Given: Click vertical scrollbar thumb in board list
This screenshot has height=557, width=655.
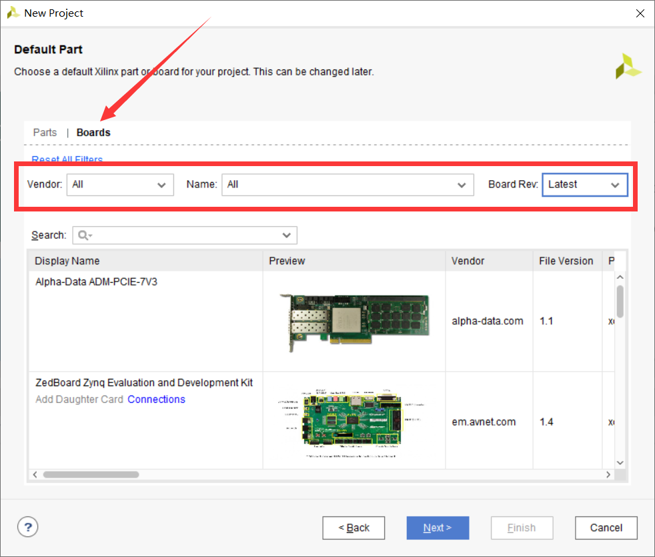Looking at the screenshot, I should (620, 302).
